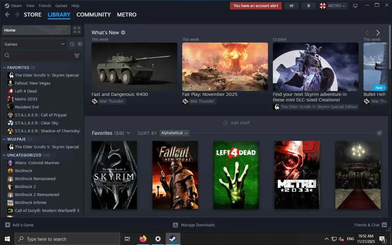Open the View menu
Viewport: 392px width, 245px height.
click(30, 6)
